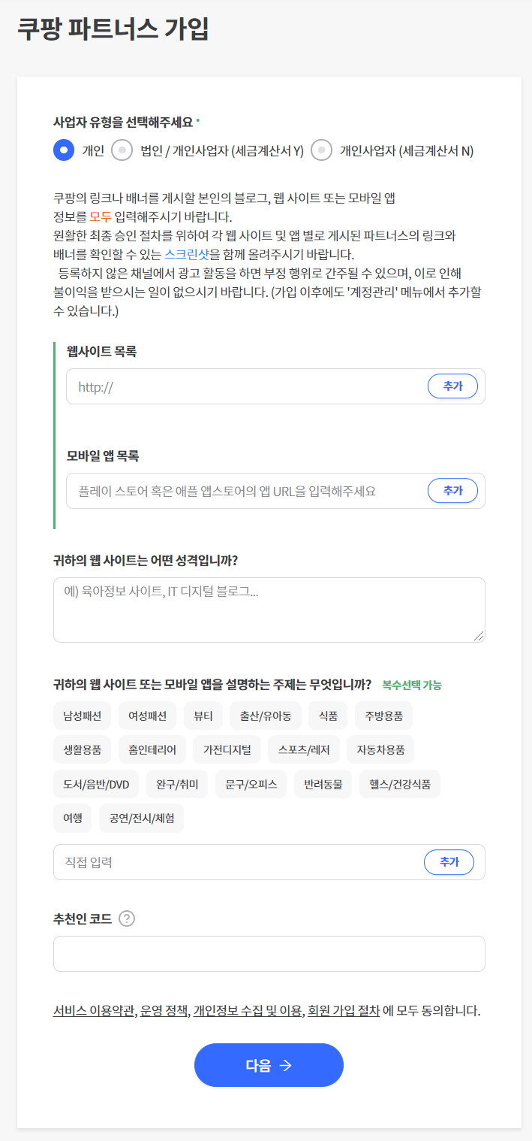Viewport: 532px width, 1141px height.
Task: Open the 서비스 이용약관 link
Action: coord(94,1011)
